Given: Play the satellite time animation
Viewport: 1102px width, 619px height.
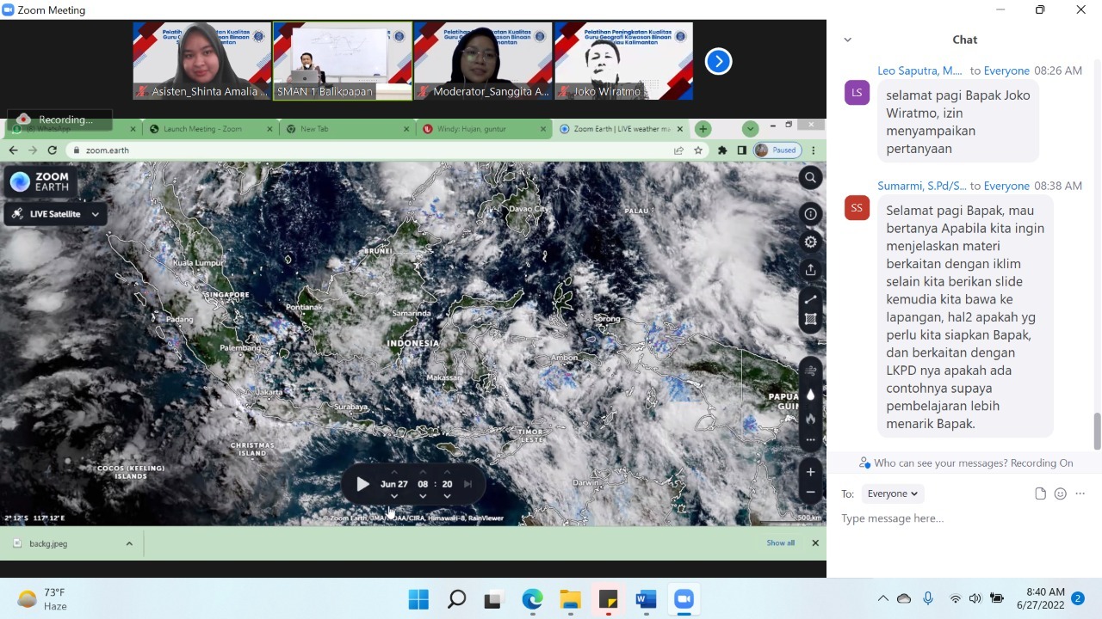Looking at the screenshot, I should pyautogui.click(x=362, y=484).
